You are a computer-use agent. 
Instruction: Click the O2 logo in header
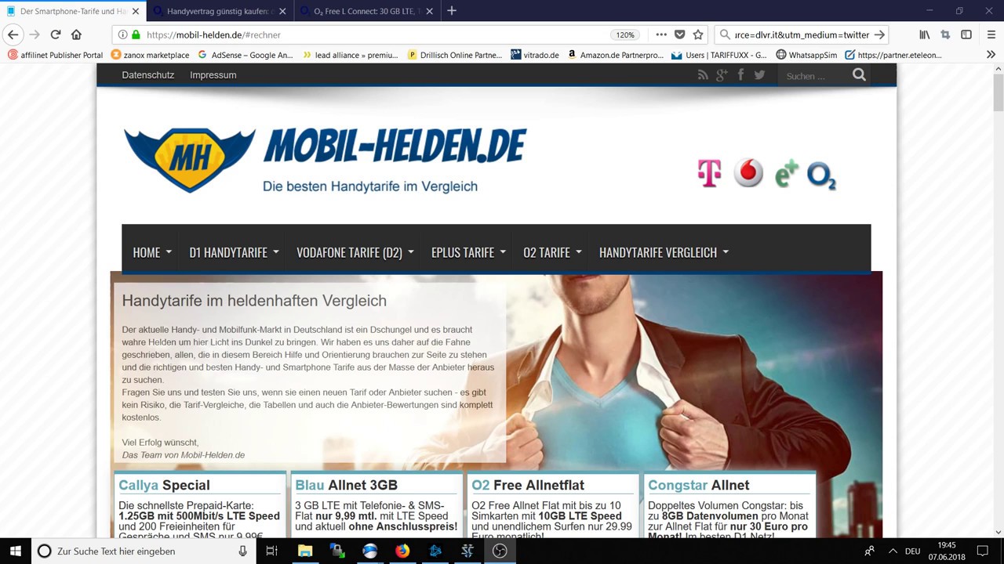pyautogui.click(x=821, y=176)
